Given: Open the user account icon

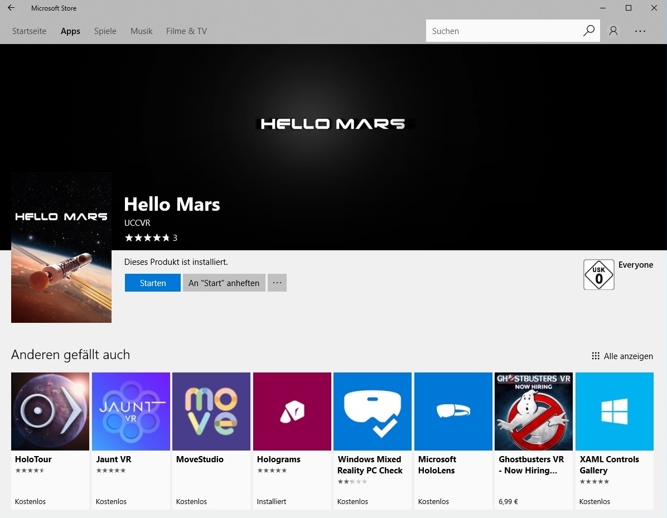Looking at the screenshot, I should pos(613,31).
